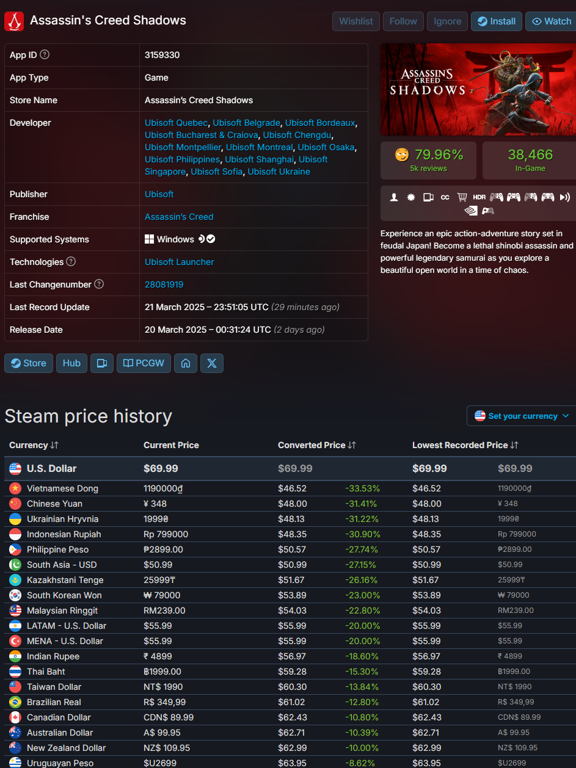Click the shopping cart in-app purchases icon

462,197
